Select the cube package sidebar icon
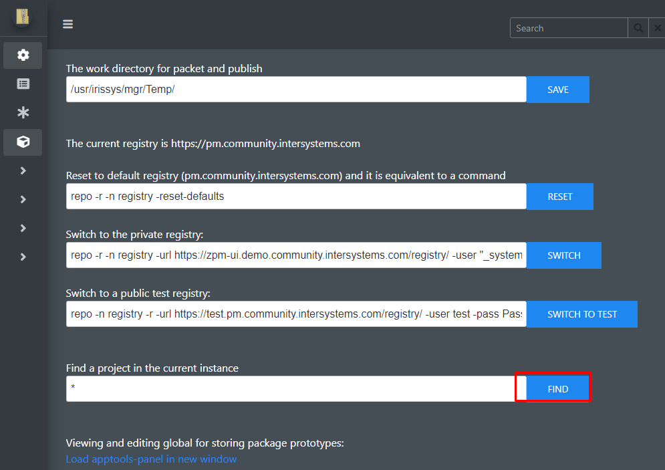Screen dimensions: 665x470 (23, 142)
